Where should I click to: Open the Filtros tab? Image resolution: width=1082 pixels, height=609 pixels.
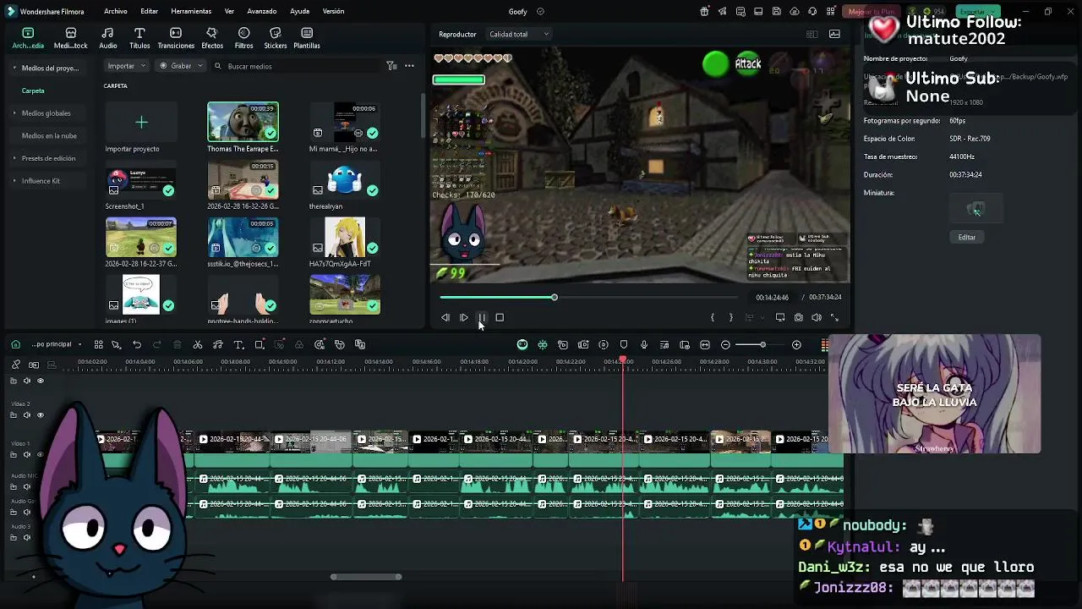[x=243, y=38]
